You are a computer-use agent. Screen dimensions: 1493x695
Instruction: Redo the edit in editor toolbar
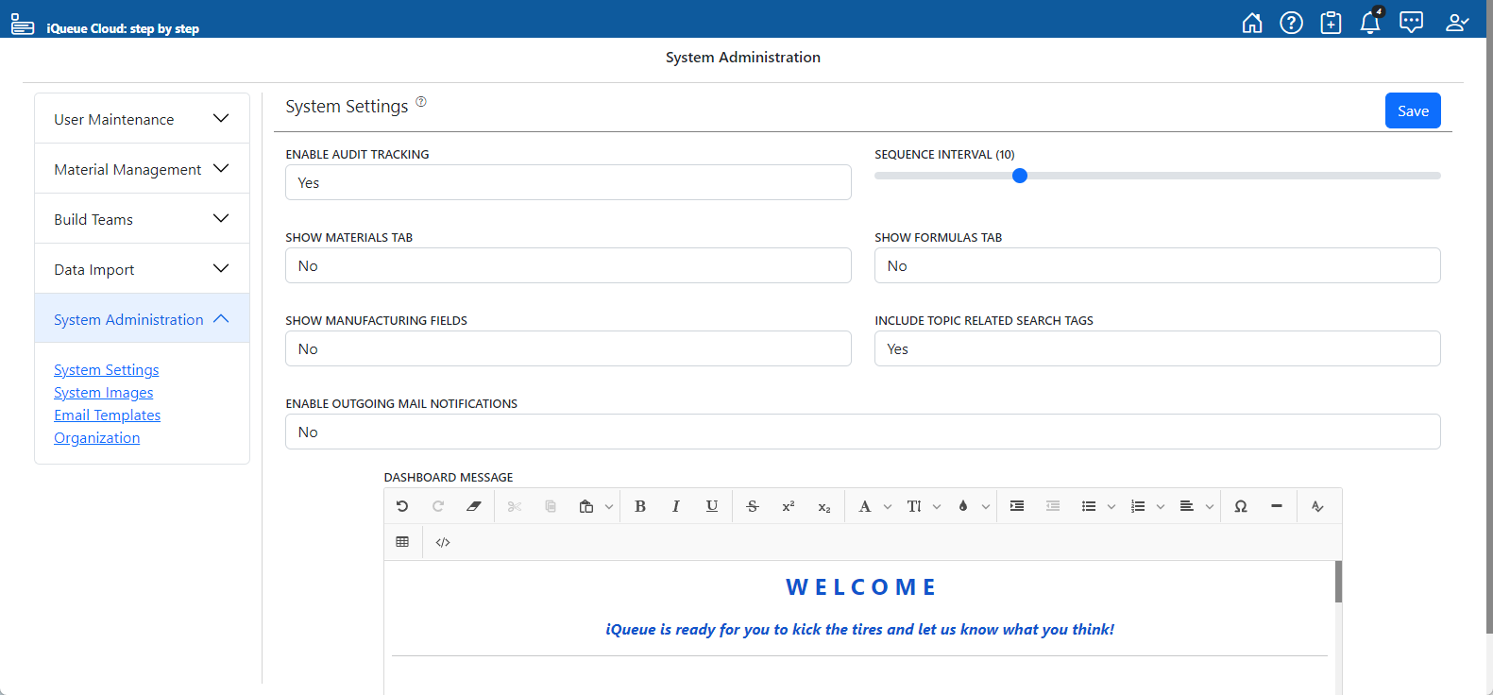click(x=438, y=506)
